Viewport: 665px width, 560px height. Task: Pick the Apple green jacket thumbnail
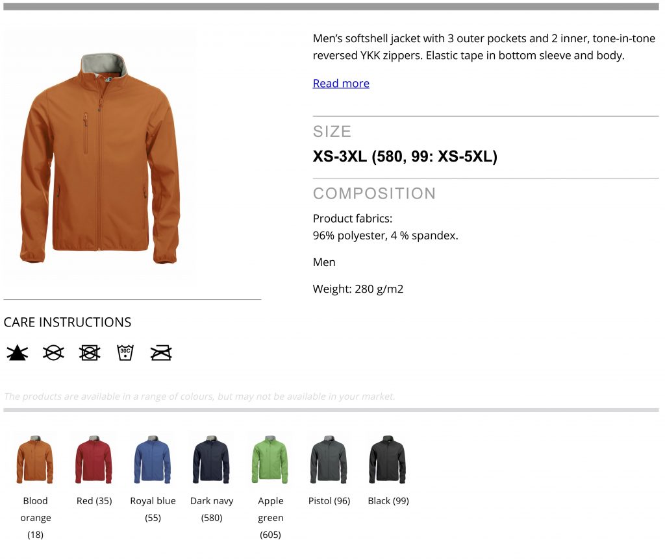(x=270, y=459)
